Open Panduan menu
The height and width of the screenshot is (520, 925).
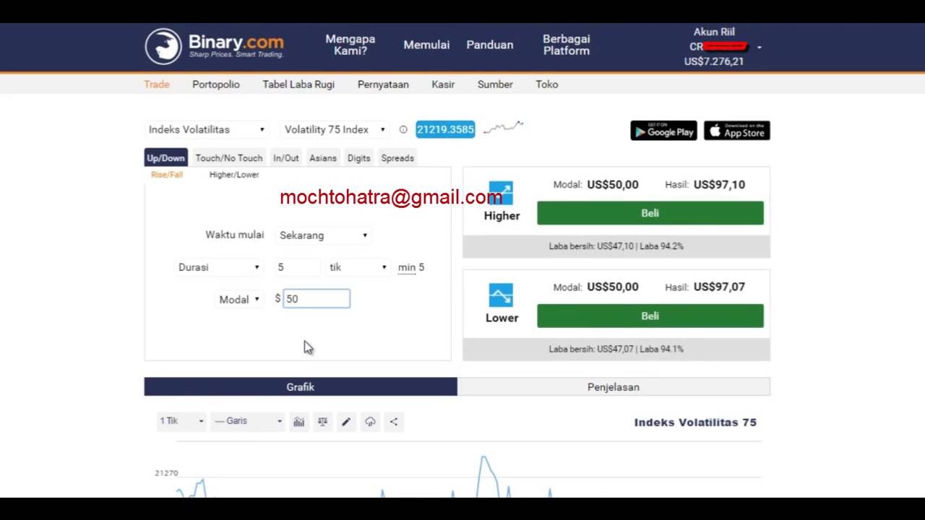(490, 45)
